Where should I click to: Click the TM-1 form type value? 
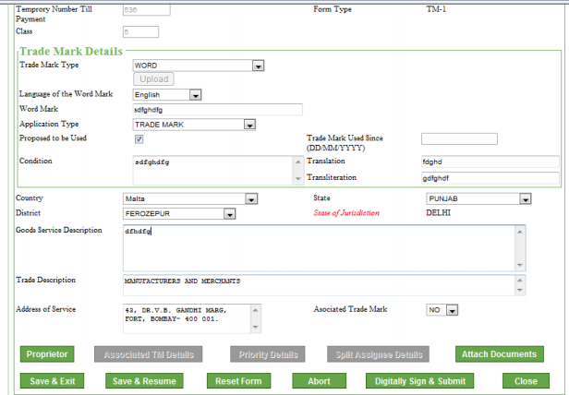coord(436,9)
